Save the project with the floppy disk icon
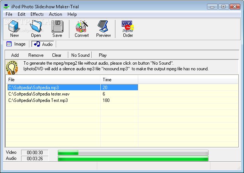The width and height of the screenshot is (244, 173). click(57, 29)
